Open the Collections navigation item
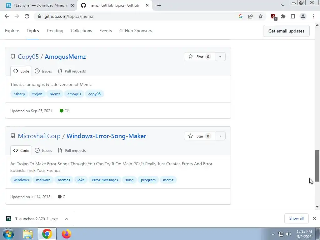 pos(82,31)
